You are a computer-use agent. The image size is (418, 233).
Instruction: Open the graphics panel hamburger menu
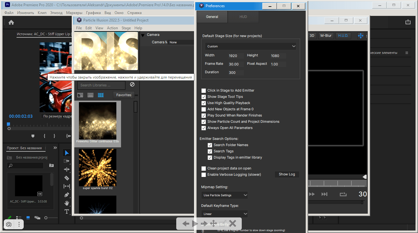point(407,53)
